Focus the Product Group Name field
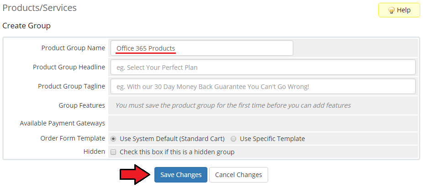Screen dimensions: 423x188 201,48
